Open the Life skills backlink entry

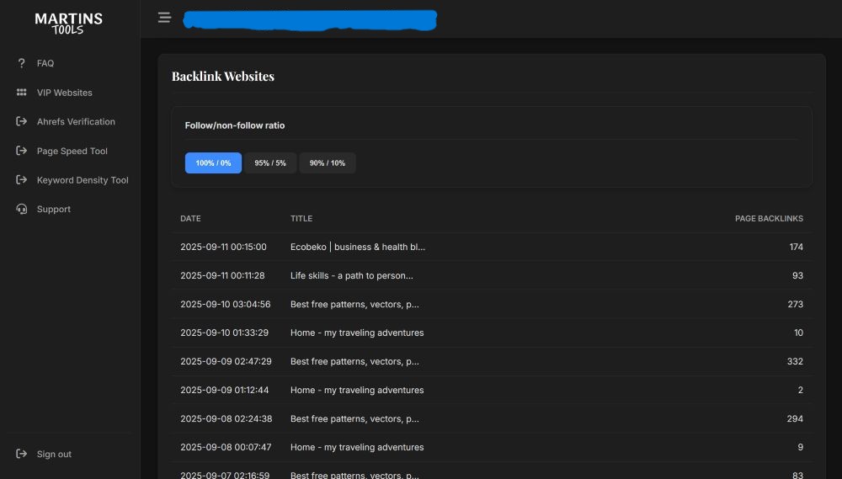point(352,276)
